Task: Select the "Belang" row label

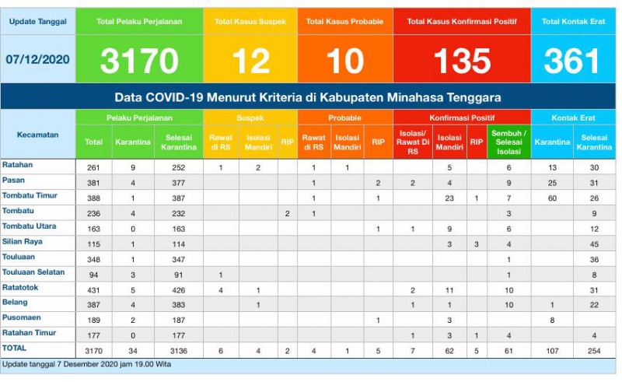Action: point(15,302)
